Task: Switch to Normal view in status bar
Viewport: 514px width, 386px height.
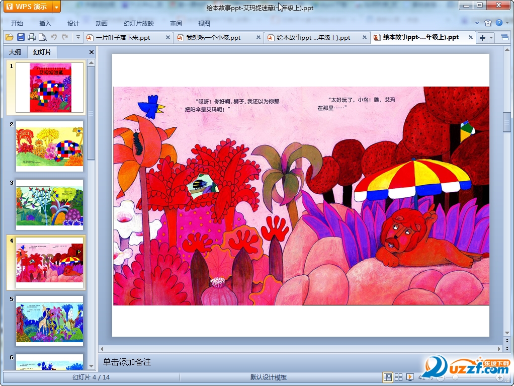Action: tap(387, 377)
